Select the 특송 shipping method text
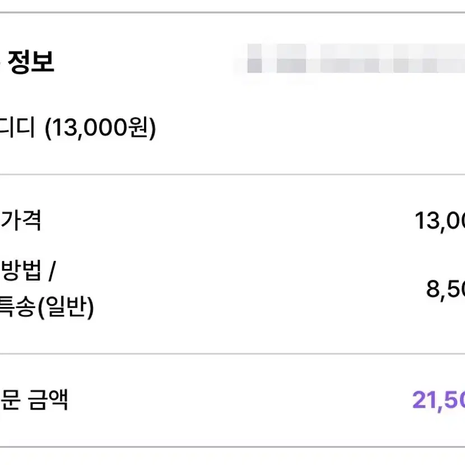The width and height of the screenshot is (465, 465). (x=17, y=306)
